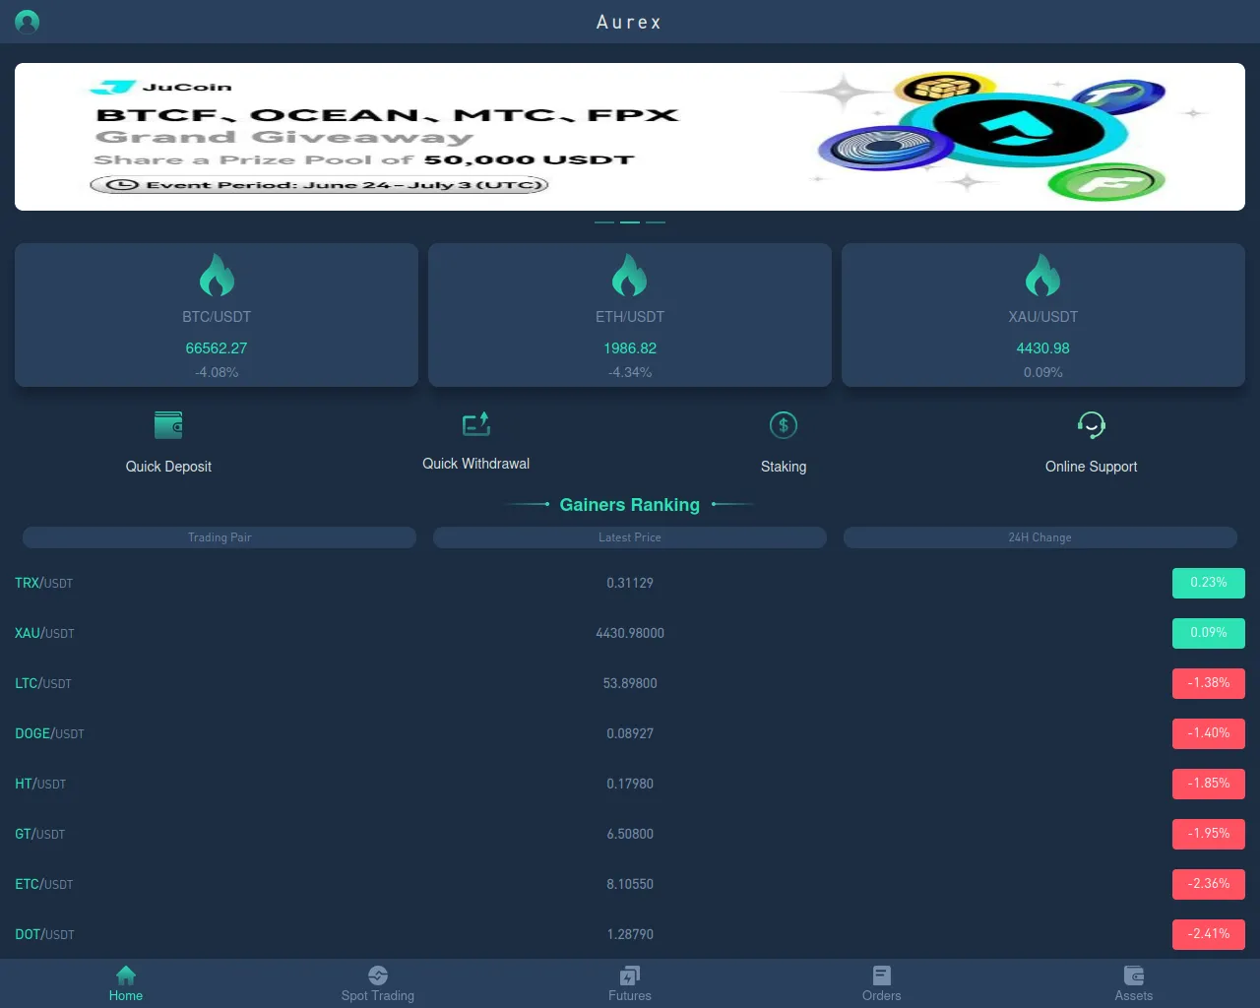Click the ETH/USDT flame icon
This screenshot has width=1260, height=1008.
tap(630, 276)
